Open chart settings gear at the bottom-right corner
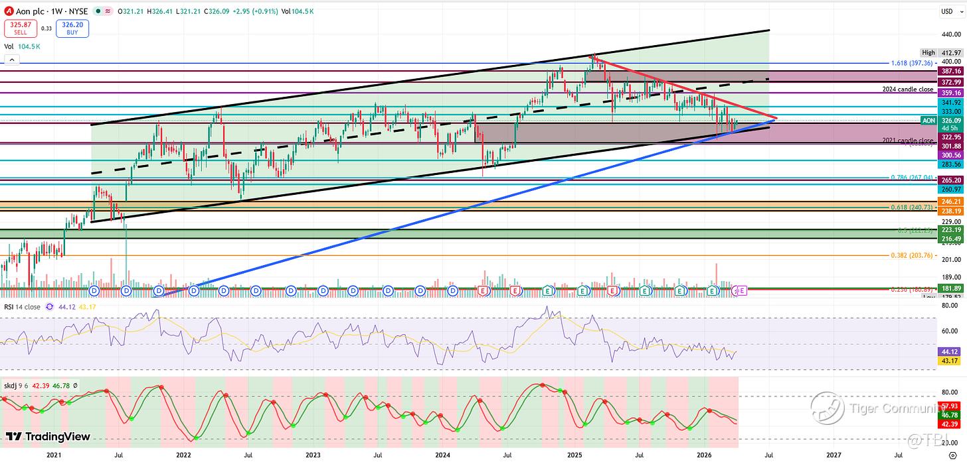The height and width of the screenshot is (462, 967). click(x=953, y=457)
